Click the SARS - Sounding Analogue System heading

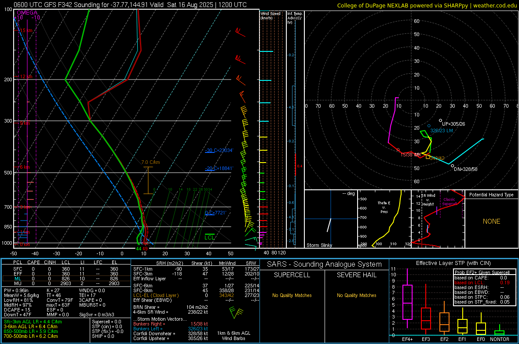pos(324,264)
